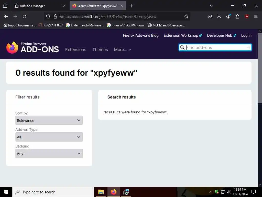
Task: Open the MEMZ and Noescape bookmark
Action: [x=166, y=25]
